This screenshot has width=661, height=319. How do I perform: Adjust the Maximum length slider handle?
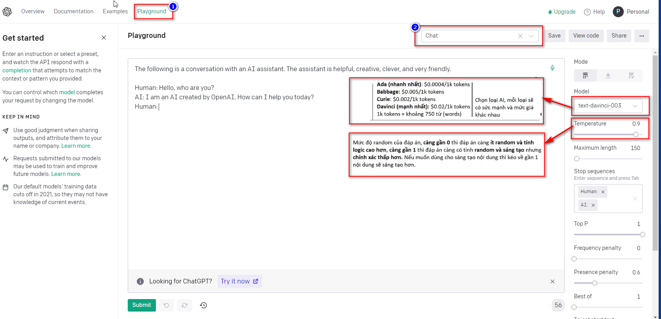pyautogui.click(x=577, y=159)
